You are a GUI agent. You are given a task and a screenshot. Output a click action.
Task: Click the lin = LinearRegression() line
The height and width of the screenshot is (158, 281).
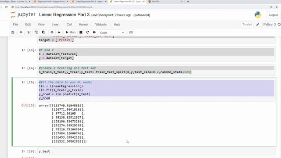click(x=61, y=86)
